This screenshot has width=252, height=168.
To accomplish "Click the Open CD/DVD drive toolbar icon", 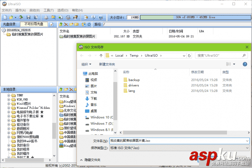I will (x=21, y=17).
